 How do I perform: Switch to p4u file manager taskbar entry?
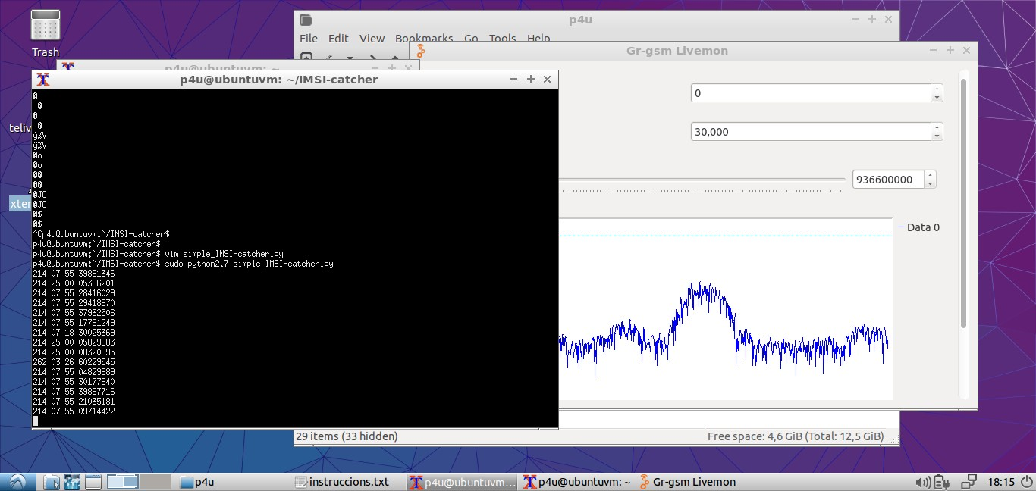[234, 482]
